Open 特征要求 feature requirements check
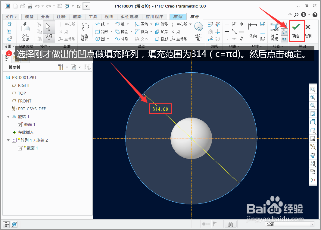 274,32
